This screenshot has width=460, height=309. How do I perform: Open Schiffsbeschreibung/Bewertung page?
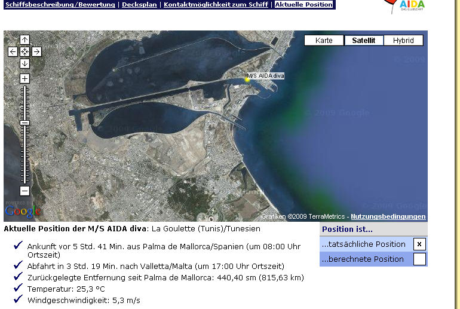[61, 5]
